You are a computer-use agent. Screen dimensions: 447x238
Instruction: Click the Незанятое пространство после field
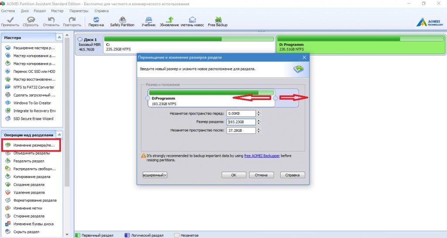(x=241, y=131)
